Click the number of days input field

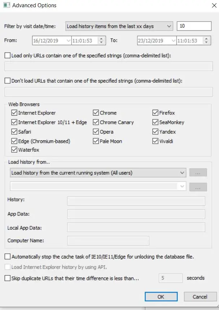[194, 26]
